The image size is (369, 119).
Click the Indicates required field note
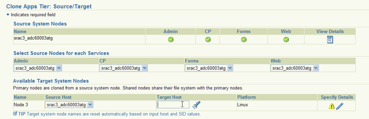click(x=33, y=15)
